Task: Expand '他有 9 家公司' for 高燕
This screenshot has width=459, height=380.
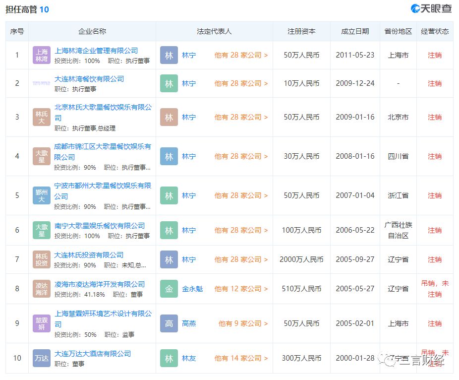Action: pyautogui.click(x=243, y=323)
